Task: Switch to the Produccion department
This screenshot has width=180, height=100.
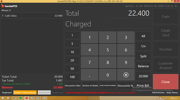Action: tap(58, 93)
